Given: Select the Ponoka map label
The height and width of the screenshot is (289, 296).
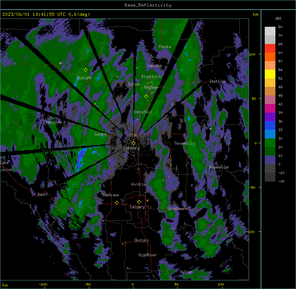Looking at the screenshot, I should click(x=165, y=47).
